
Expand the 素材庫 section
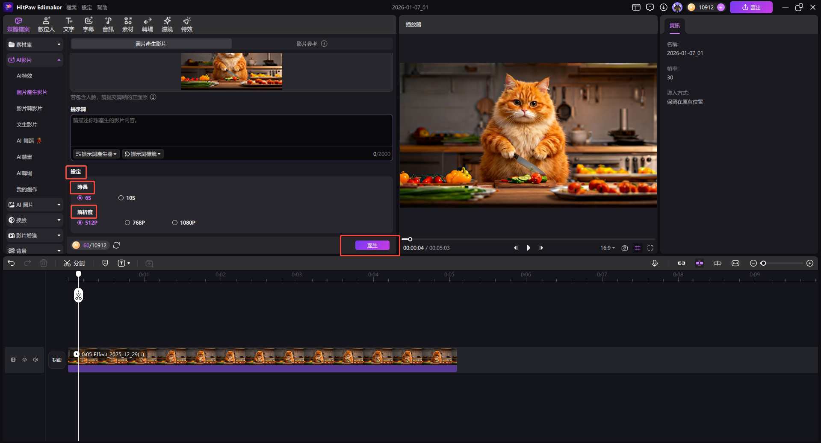pos(34,44)
